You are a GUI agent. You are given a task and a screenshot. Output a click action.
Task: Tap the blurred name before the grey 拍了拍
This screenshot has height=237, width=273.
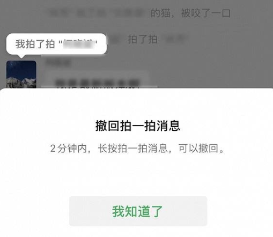[x=113, y=40]
